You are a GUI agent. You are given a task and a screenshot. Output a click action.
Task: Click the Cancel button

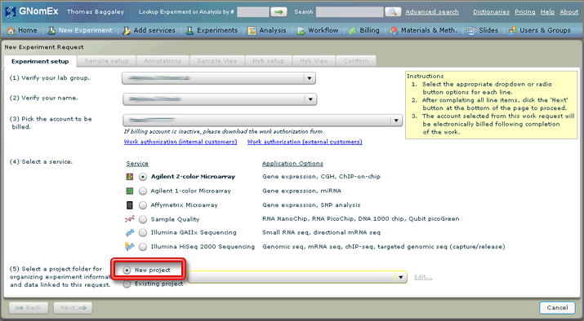[x=557, y=308]
